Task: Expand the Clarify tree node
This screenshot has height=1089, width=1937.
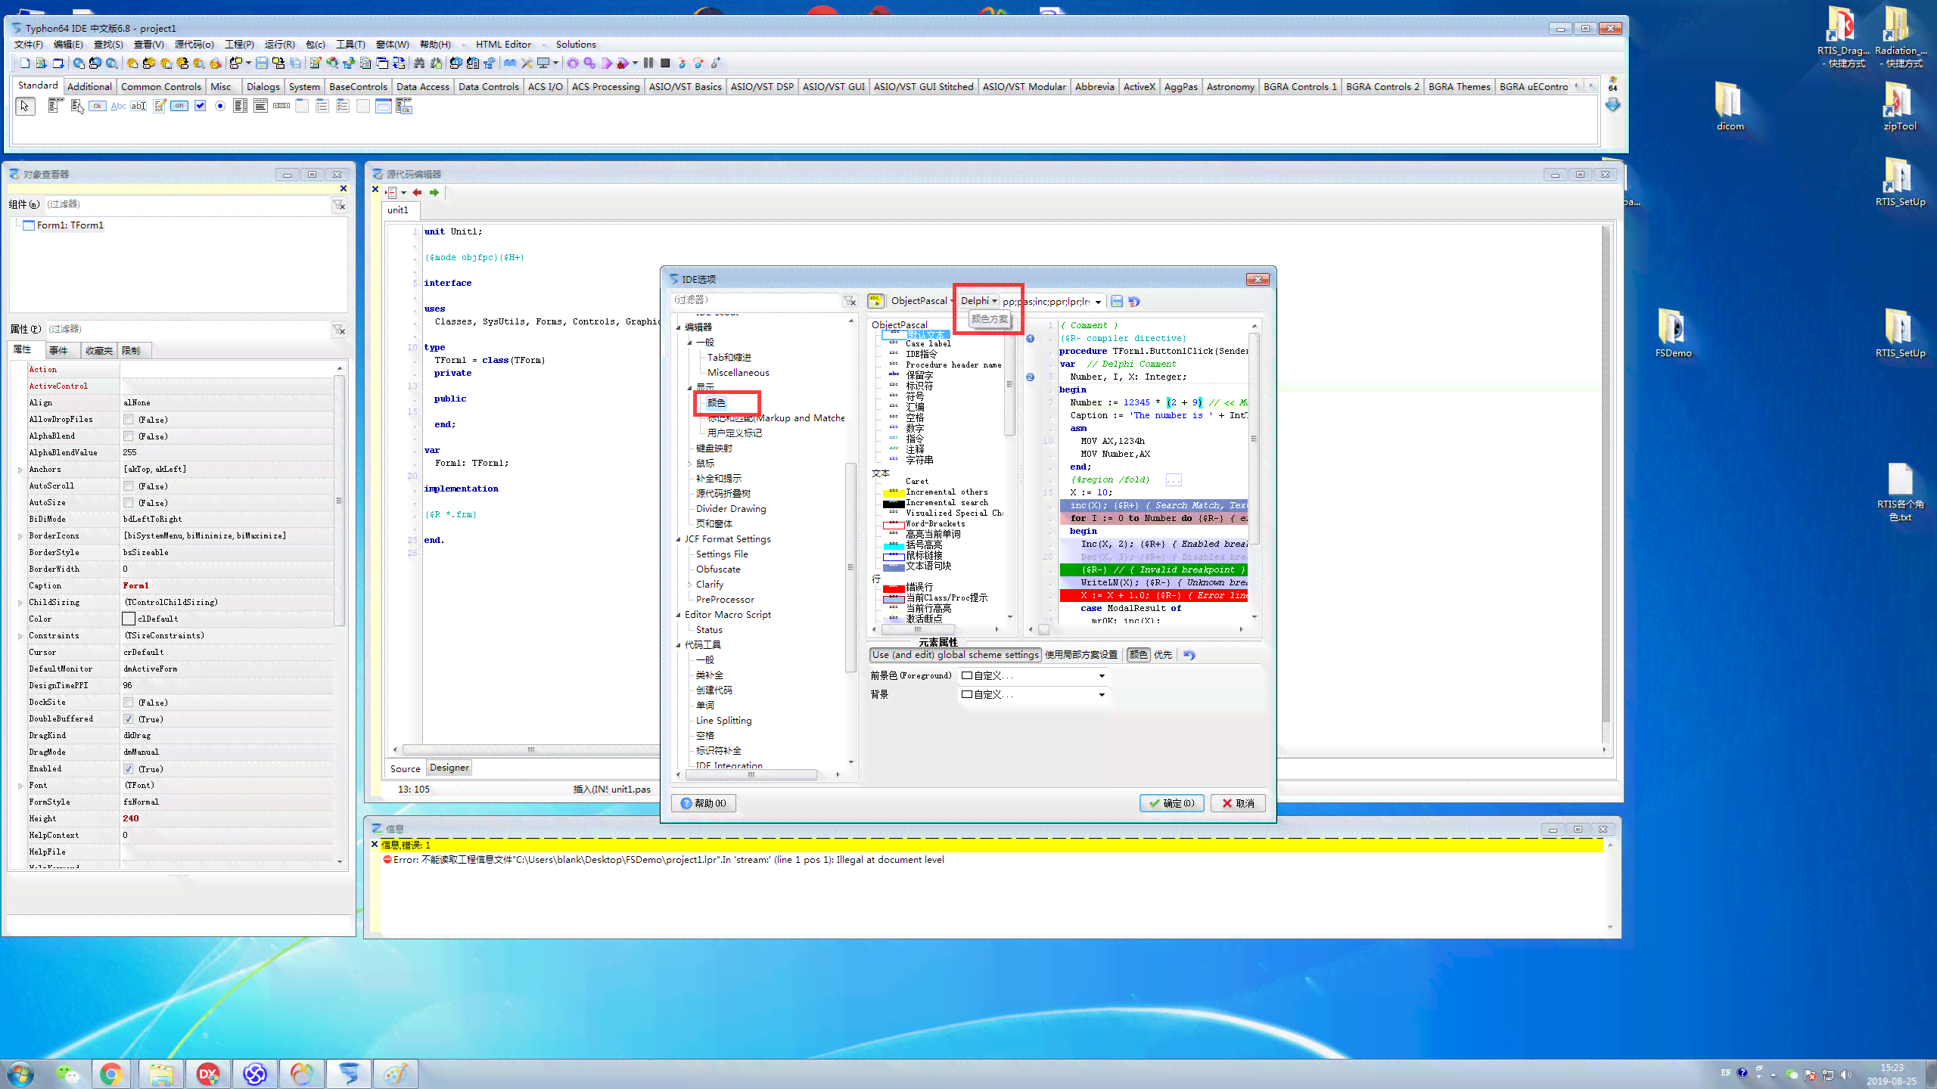Action: (689, 585)
